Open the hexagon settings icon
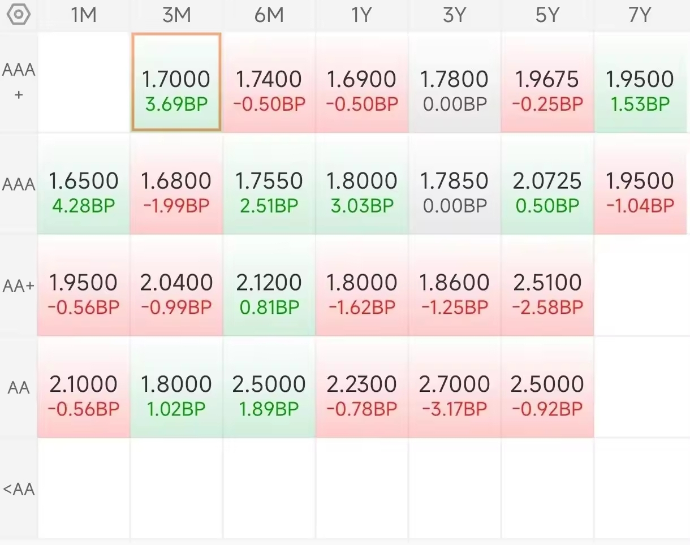The width and height of the screenshot is (690, 545). (x=18, y=15)
